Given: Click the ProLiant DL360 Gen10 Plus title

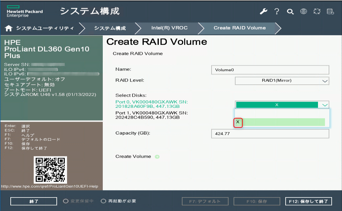Looking at the screenshot, I should point(47,53).
